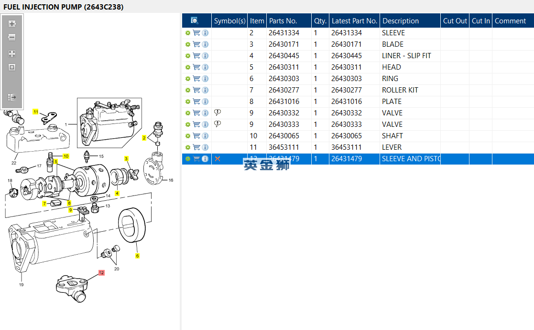Screen dimensions: 534x330
Task: Add ROLLER KIT to shopping cart
Action: pyautogui.click(x=196, y=90)
